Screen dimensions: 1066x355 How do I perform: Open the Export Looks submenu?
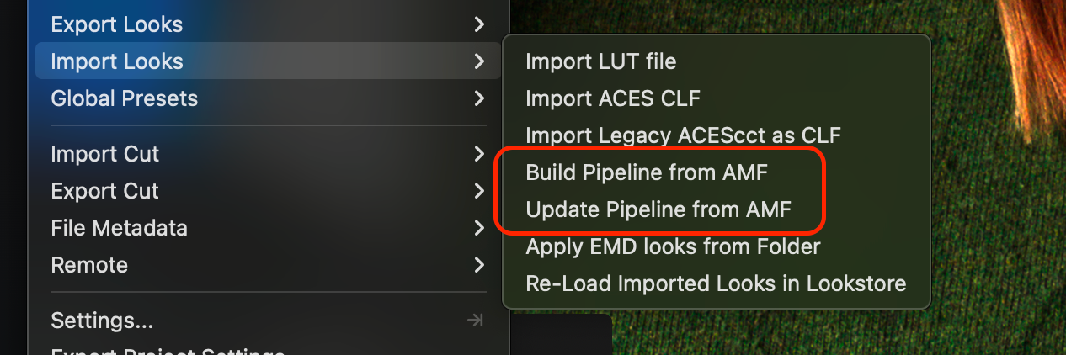point(116,24)
